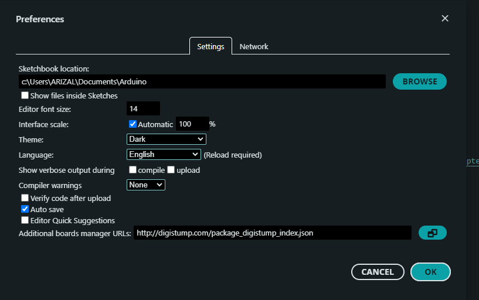Screen dimensions: 479x300
Task: Confirm preferences with the OK button
Action: pos(430,272)
